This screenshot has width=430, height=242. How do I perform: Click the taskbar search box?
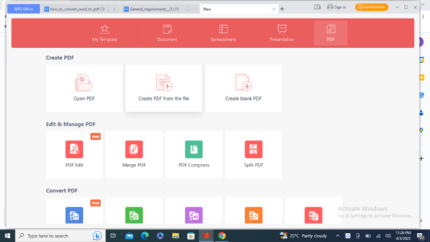[60, 236]
